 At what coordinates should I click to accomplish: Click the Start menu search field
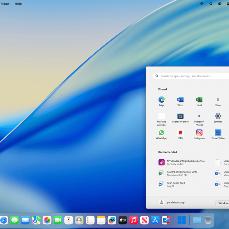click(x=191, y=76)
